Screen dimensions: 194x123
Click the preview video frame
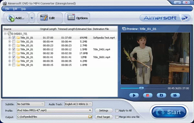pyautogui.click(x=156, y=58)
